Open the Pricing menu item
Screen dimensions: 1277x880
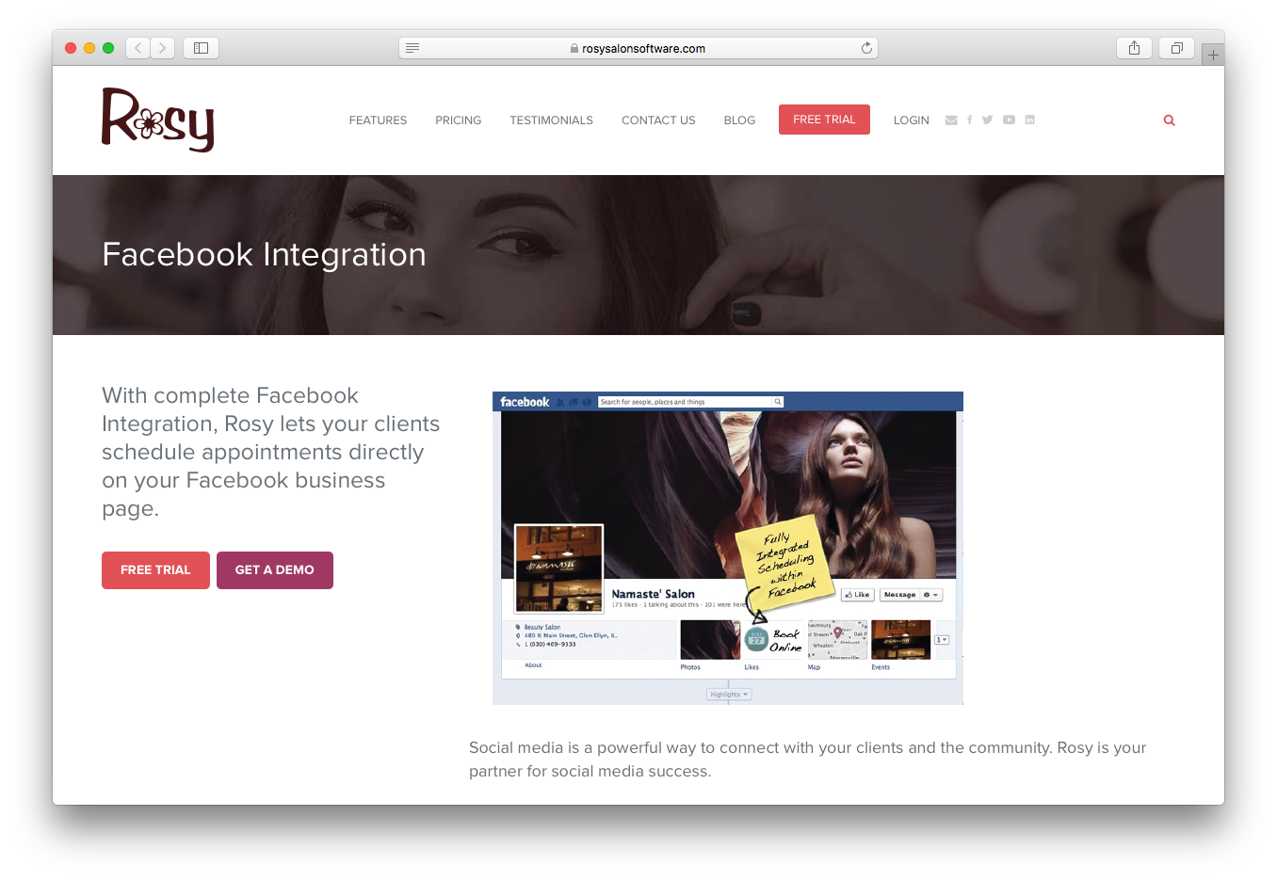point(458,120)
